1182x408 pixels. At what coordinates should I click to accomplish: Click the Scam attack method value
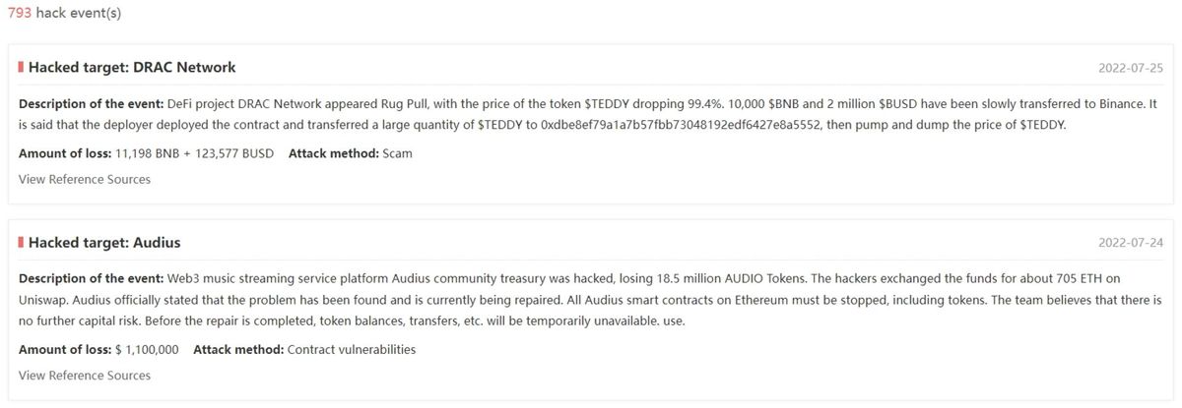coord(397,153)
